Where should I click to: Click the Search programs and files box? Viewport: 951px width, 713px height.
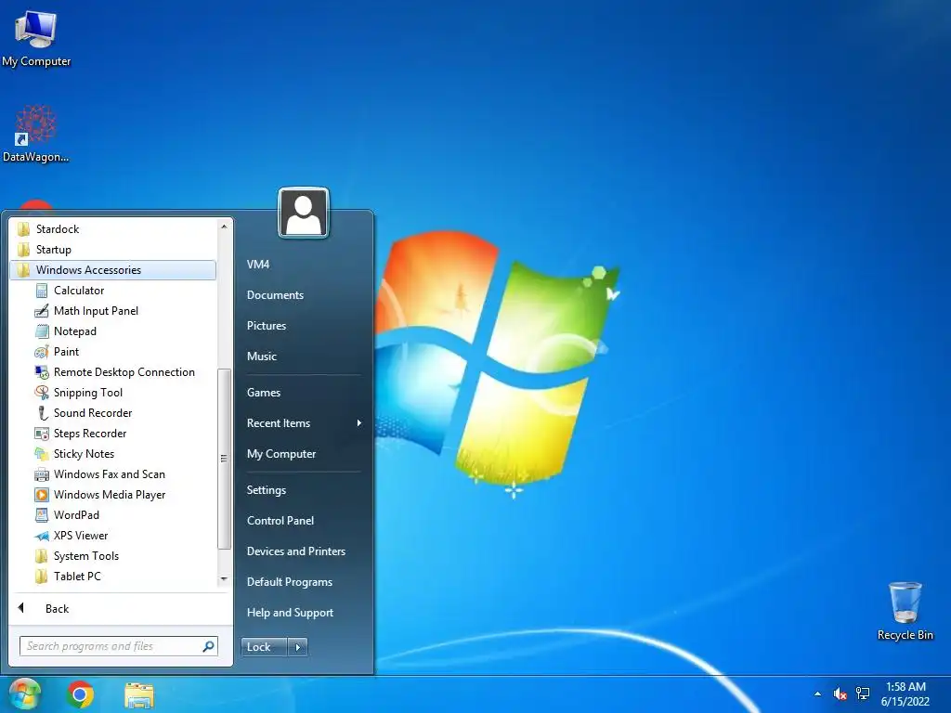click(118, 646)
